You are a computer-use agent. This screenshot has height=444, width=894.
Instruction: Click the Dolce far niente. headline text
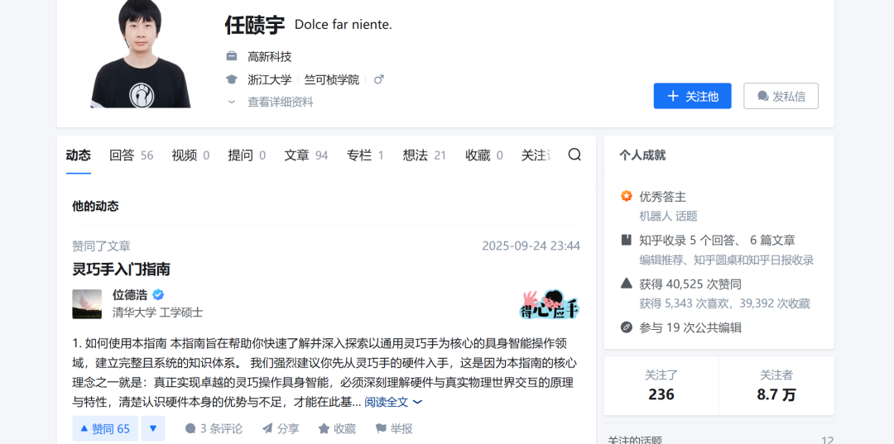[x=344, y=25]
